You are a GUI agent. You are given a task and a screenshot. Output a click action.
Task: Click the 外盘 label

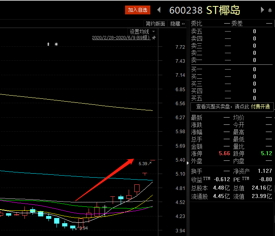pyautogui.click(x=196, y=161)
